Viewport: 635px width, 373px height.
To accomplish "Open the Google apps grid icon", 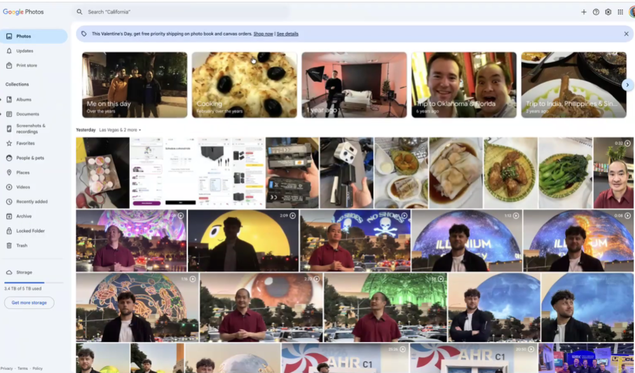I will 620,12.
